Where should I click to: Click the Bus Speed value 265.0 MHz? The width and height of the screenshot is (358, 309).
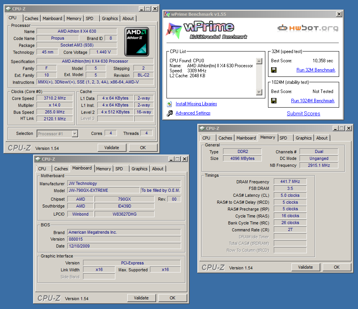click(x=55, y=112)
